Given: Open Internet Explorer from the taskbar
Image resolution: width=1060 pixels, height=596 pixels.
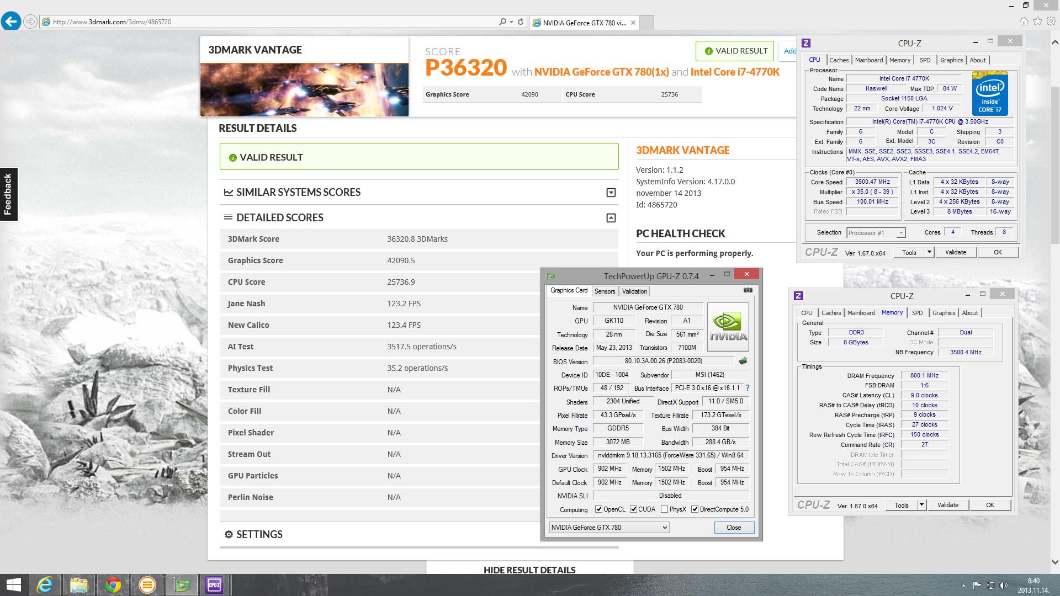Looking at the screenshot, I should [44, 585].
